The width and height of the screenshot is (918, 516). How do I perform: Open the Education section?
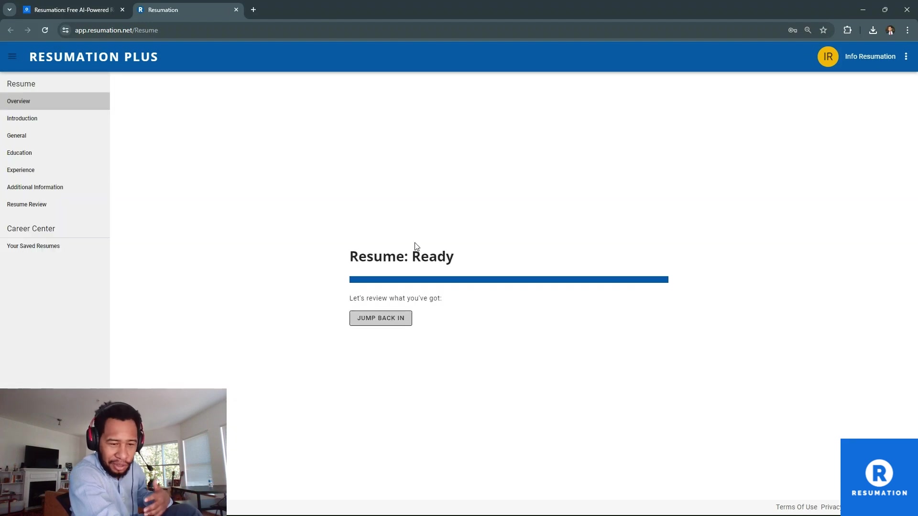coord(55,153)
